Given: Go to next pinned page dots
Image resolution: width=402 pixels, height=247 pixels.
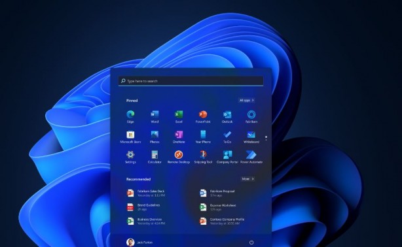Looking at the screenshot, I should (266, 139).
